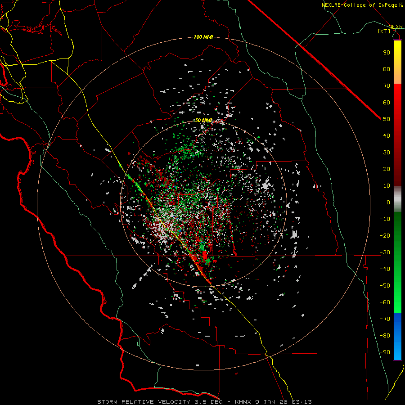Click the -40 value on the velocity scale
The width and height of the screenshot is (405, 405).
click(385, 269)
